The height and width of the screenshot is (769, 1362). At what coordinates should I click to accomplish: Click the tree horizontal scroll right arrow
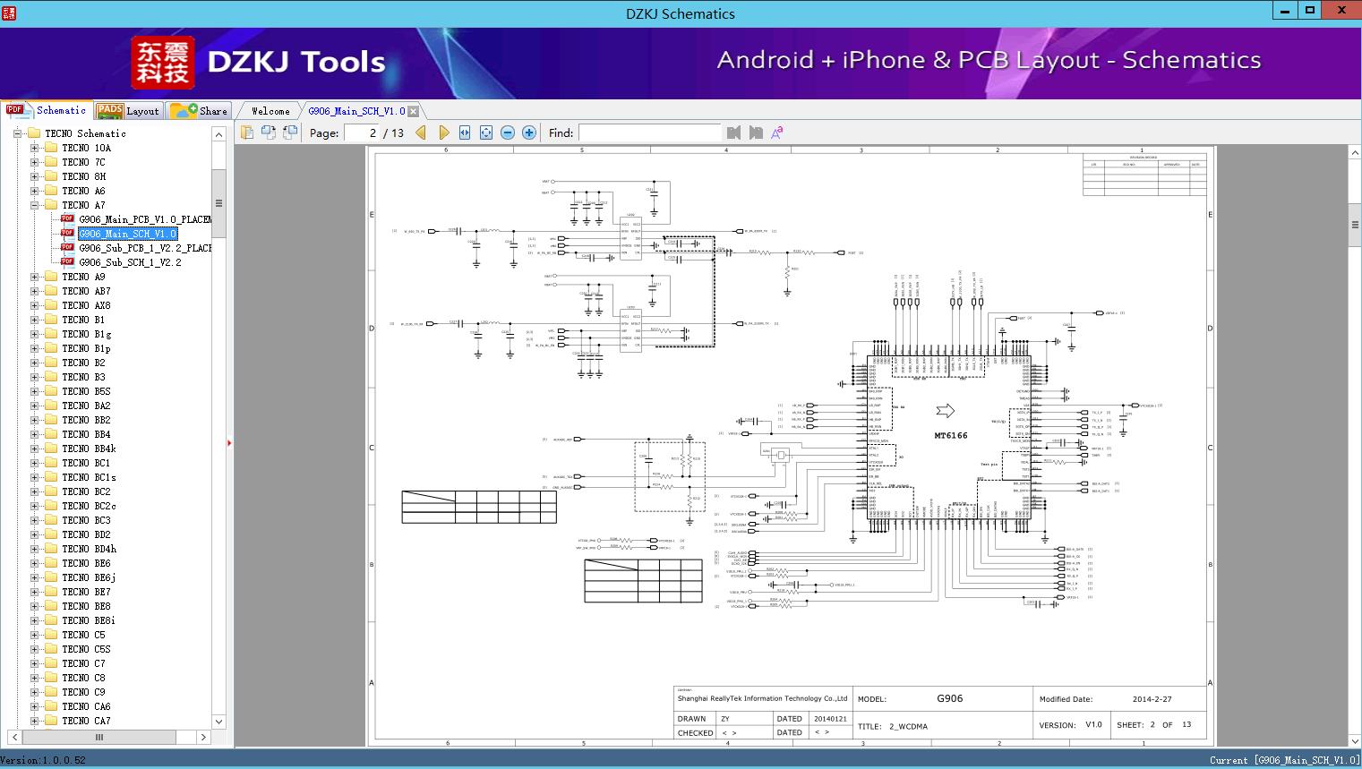(203, 737)
